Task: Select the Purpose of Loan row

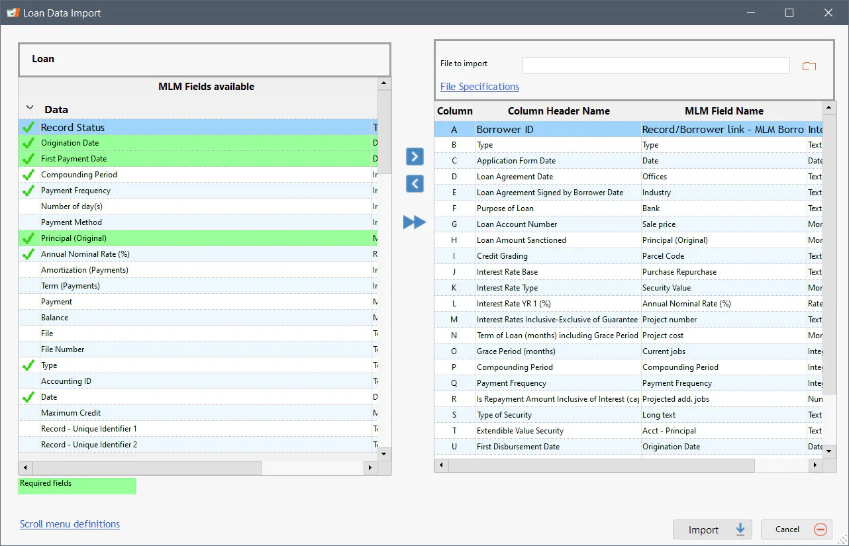Action: pyautogui.click(x=628, y=208)
